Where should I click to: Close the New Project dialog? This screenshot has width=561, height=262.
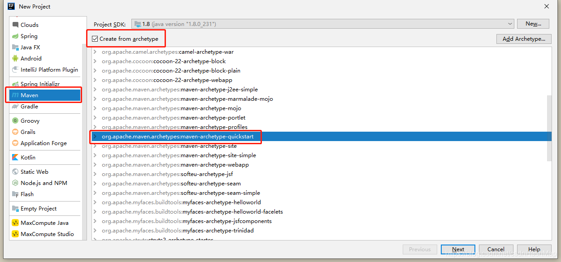[x=547, y=6]
